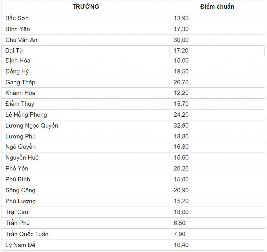The width and height of the screenshot is (267, 252).
Task: Click the Sông Công school name
Action: coord(20,190)
